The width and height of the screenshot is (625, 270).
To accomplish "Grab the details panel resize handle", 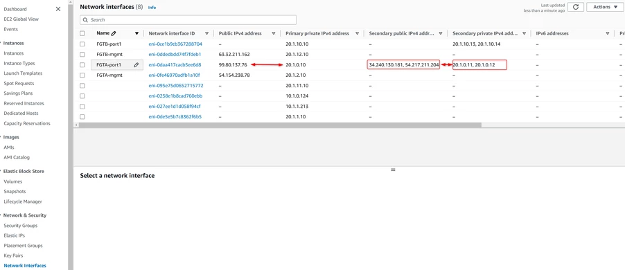I will tap(393, 170).
